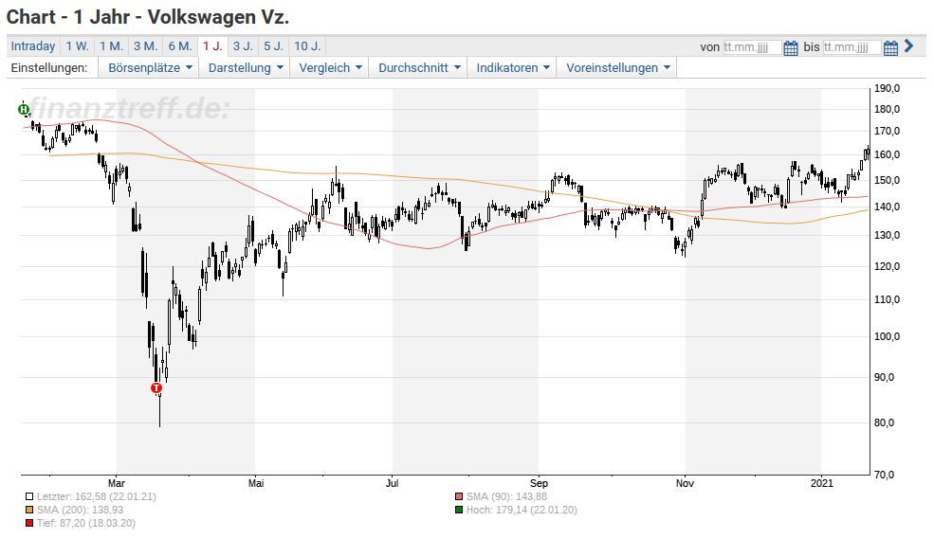
Task: Select the 3 M. time range tab
Action: 145,46
